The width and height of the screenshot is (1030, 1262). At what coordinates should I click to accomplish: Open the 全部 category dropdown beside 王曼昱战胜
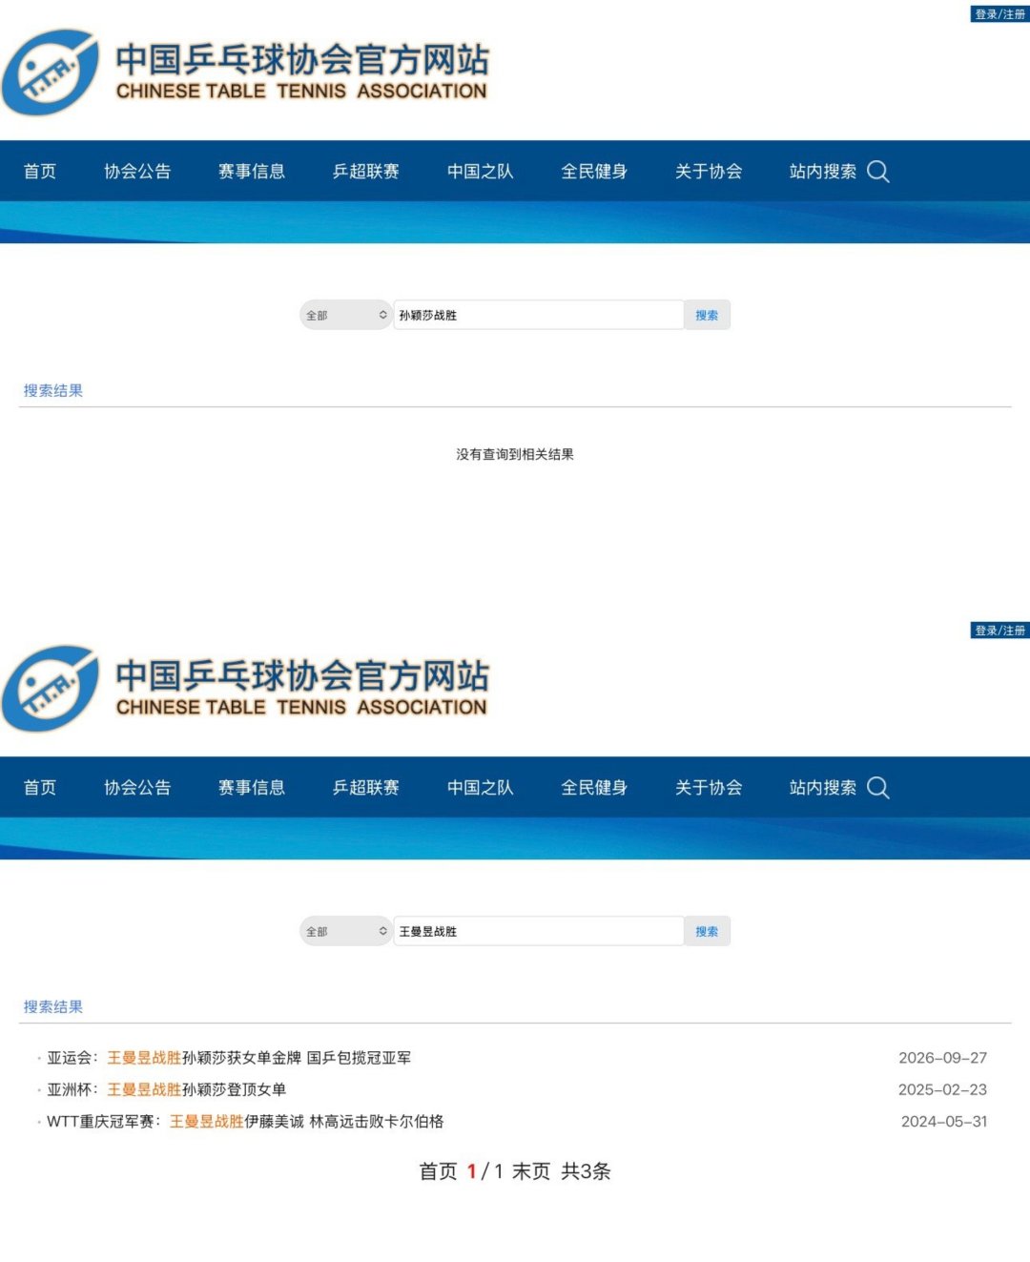346,931
